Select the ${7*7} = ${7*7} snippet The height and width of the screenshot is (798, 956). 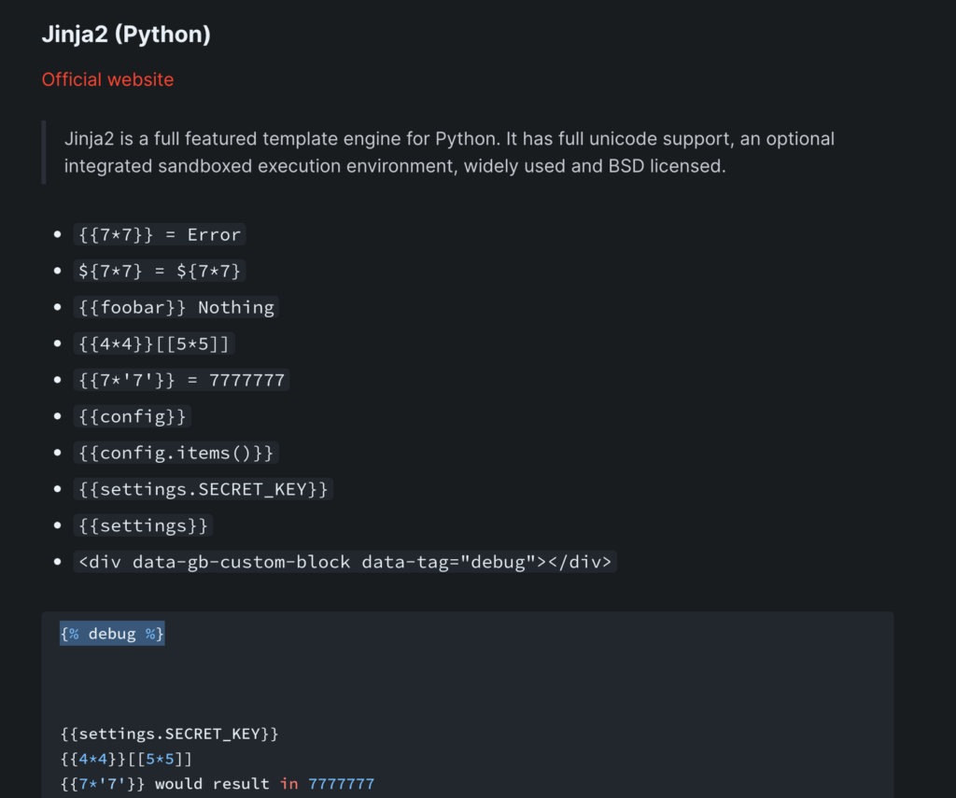160,271
